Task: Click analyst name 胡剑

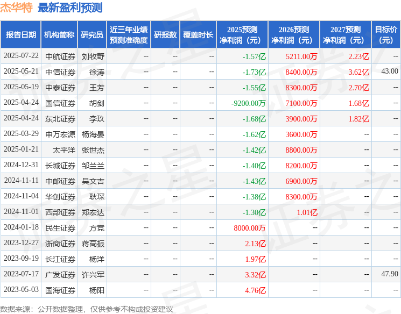Action: click(97, 103)
